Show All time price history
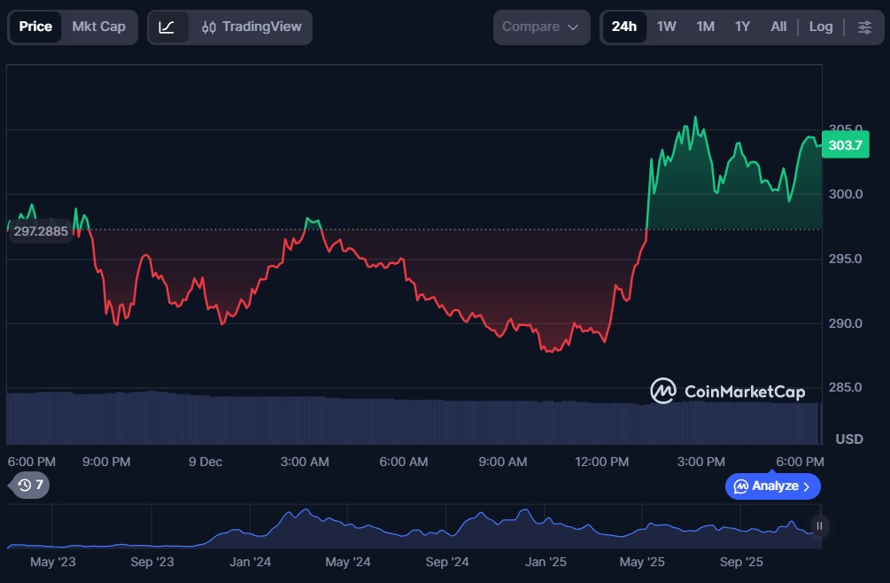This screenshot has width=890, height=583. [778, 27]
